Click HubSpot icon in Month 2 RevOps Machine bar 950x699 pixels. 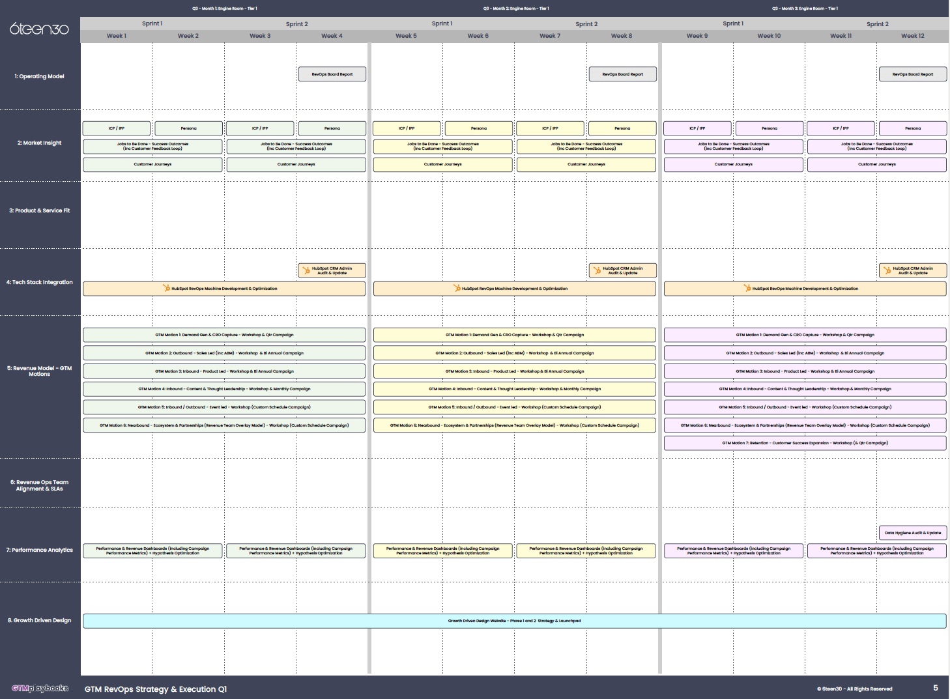pos(457,288)
